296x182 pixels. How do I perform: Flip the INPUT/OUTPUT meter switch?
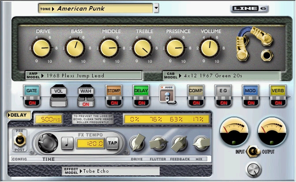click(254, 152)
